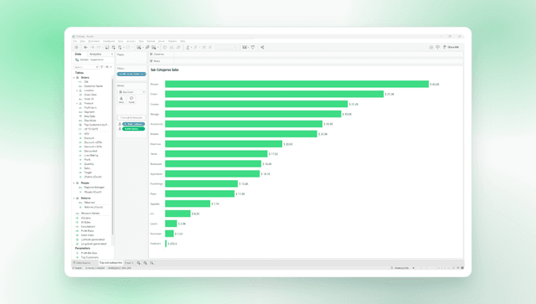
Task: Click the new dashboard icon at bottom
Action: point(145,263)
